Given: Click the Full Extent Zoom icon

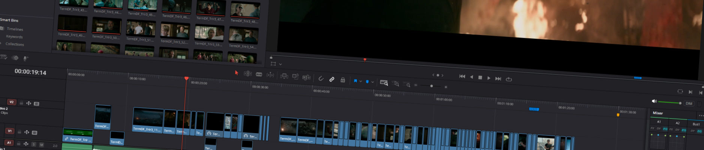Looking at the screenshot, I should point(384,83).
